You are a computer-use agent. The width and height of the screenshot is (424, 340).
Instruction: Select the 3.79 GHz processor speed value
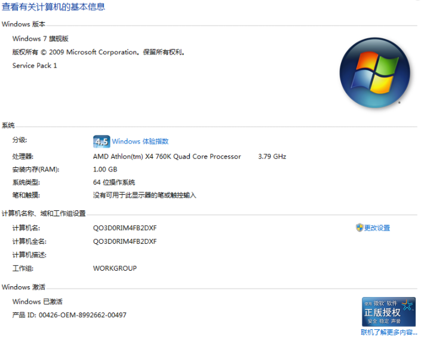pyautogui.click(x=272, y=157)
